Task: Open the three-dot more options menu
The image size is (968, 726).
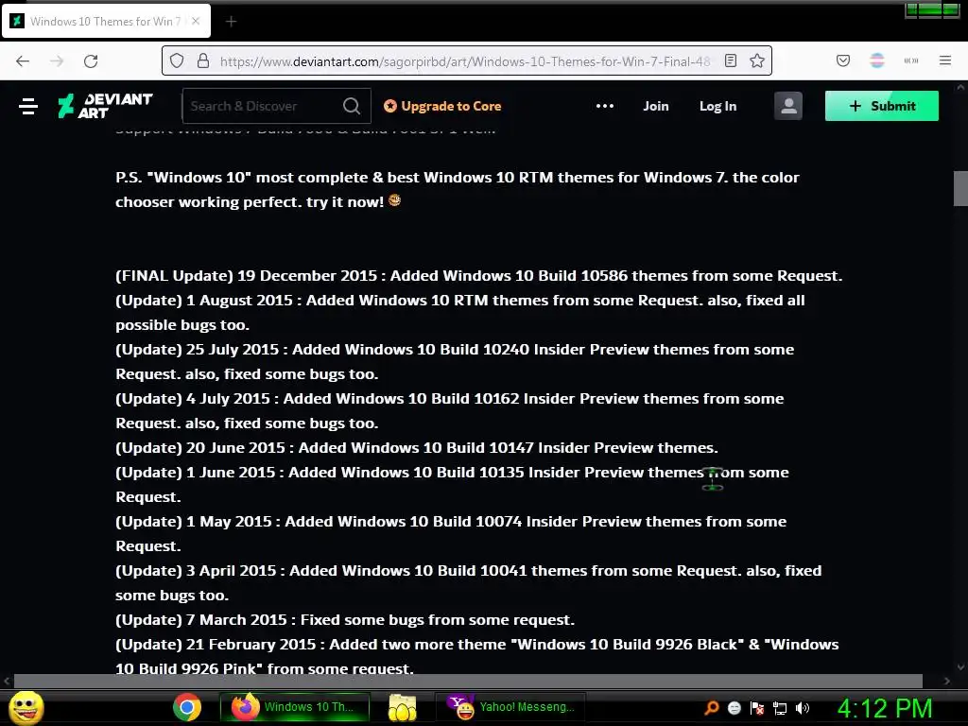Action: click(605, 106)
